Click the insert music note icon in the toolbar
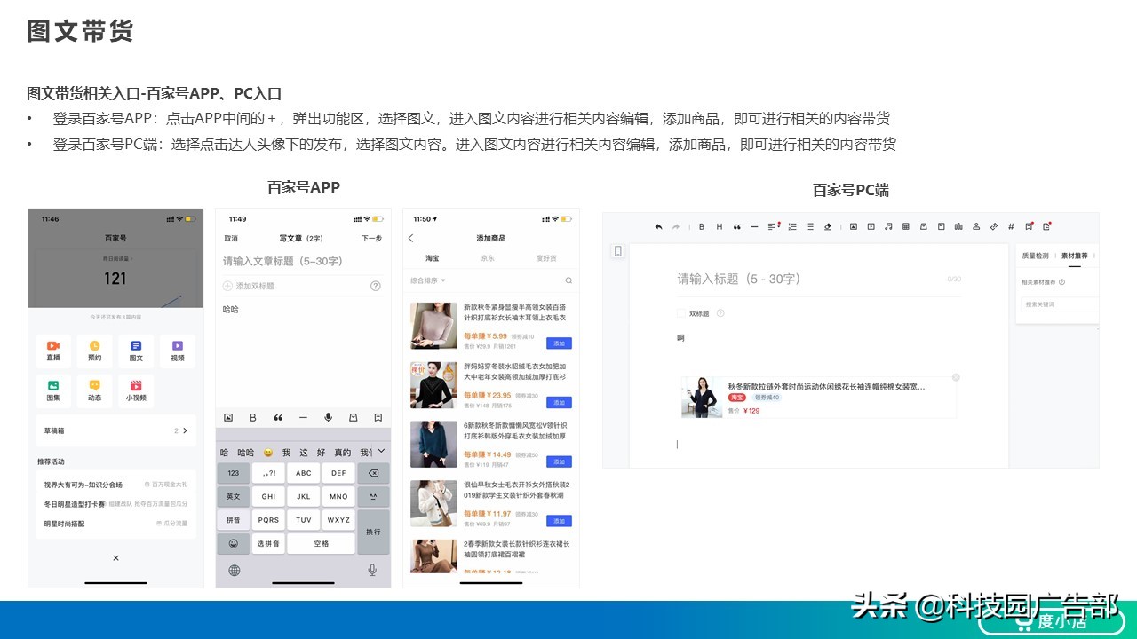Screen dimensions: 1137x639 click(888, 226)
